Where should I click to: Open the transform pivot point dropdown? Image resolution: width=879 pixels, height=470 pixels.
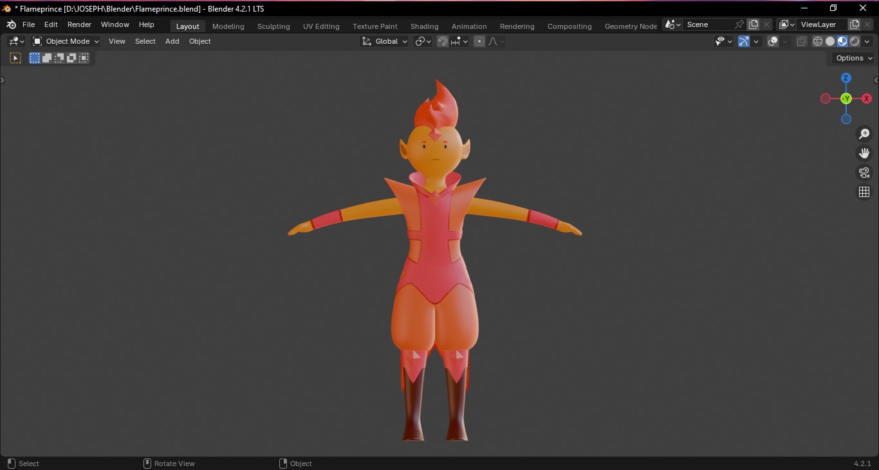click(423, 41)
